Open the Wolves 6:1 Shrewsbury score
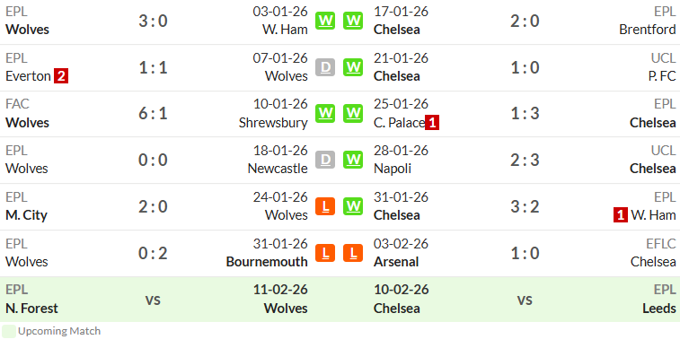The image size is (680, 348). point(153,114)
